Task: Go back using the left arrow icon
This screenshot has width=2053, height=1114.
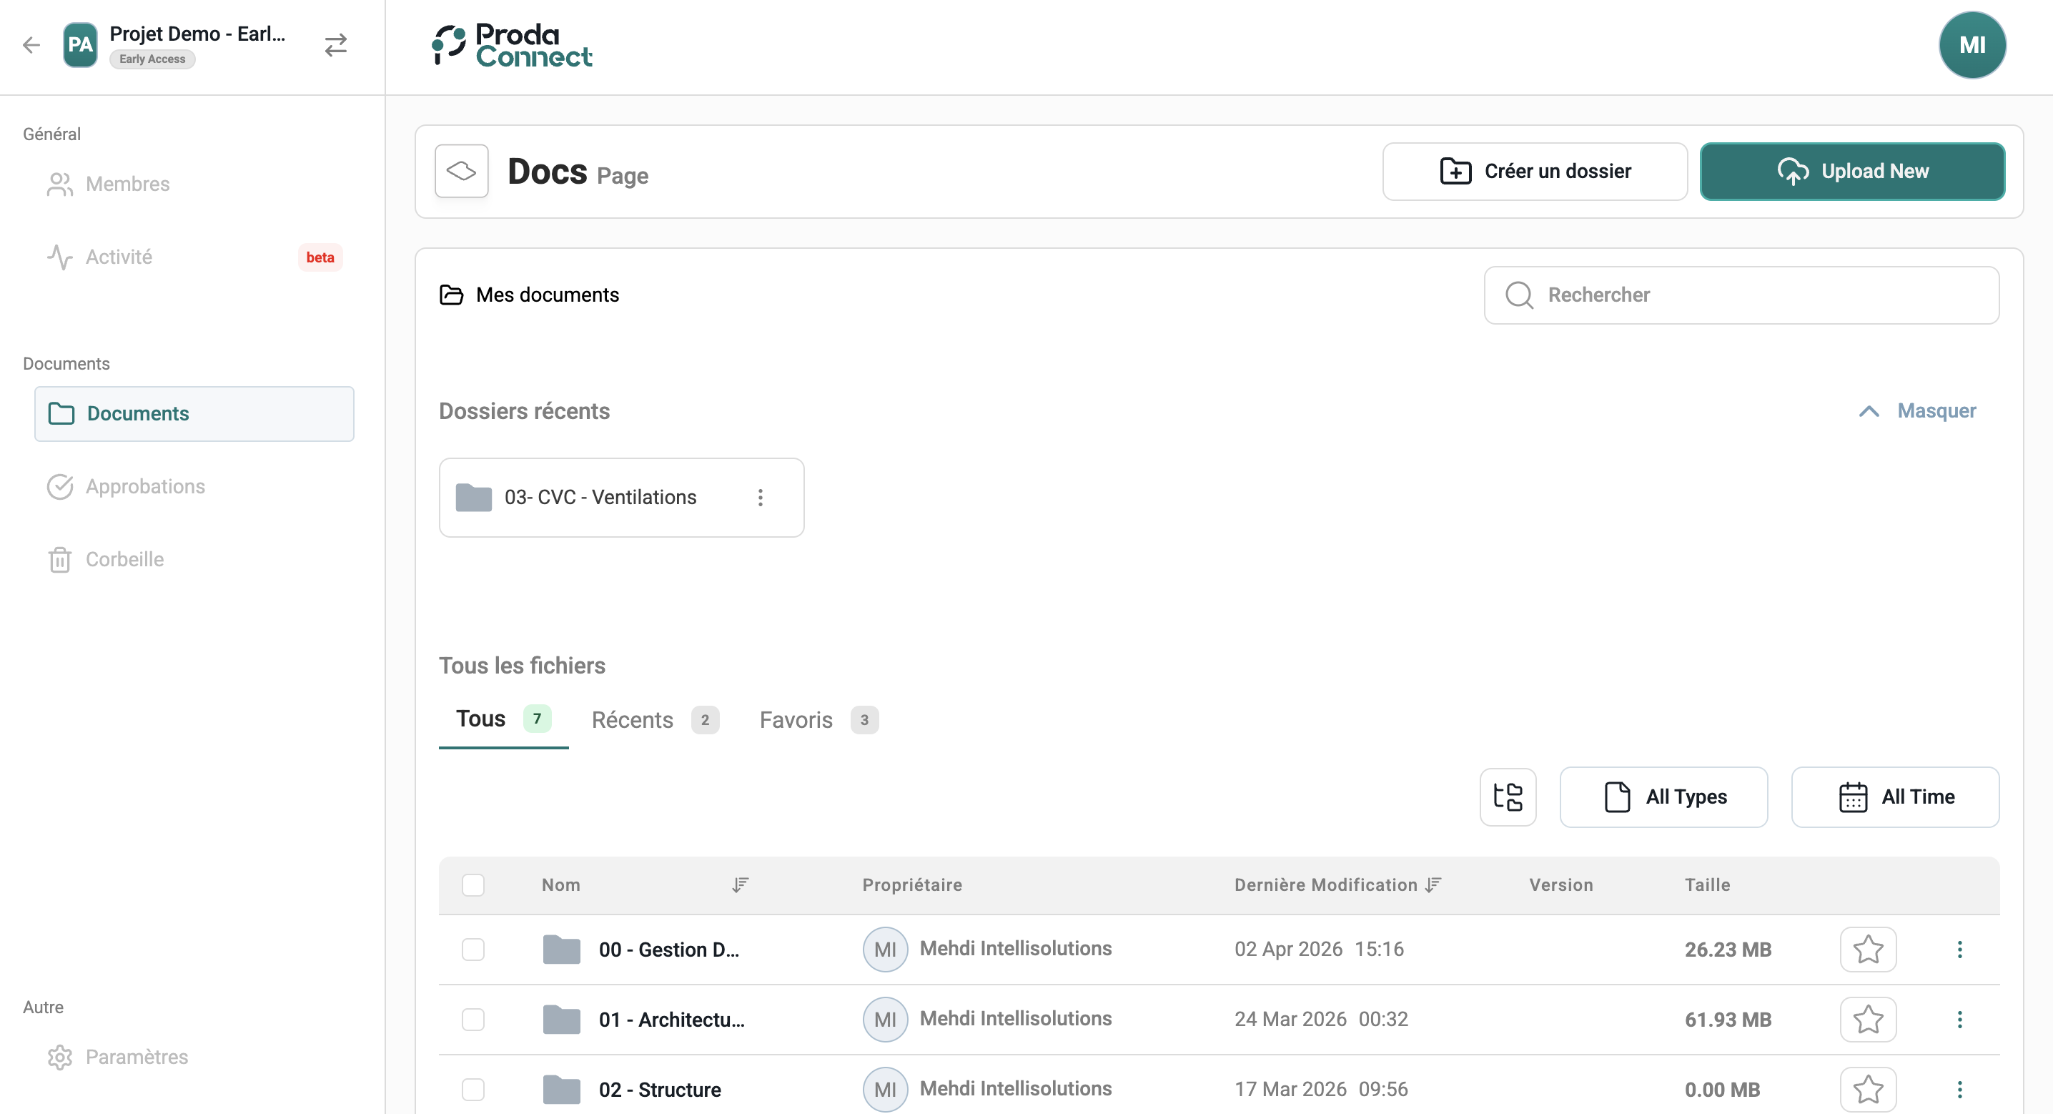Action: tap(31, 44)
